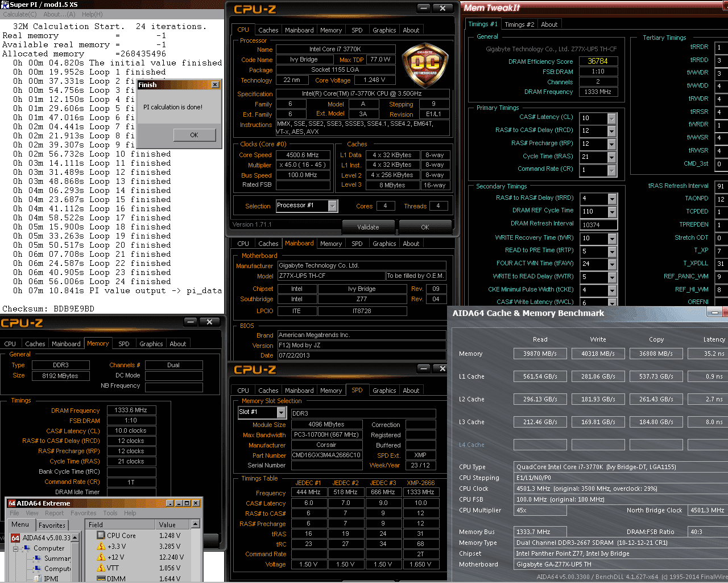Open the FOUR ACT WIN Time (tFAW) dropdown

pyautogui.click(x=613, y=264)
